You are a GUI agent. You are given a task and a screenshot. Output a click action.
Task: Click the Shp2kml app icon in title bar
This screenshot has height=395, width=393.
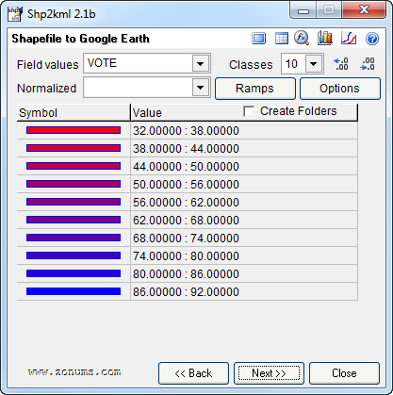click(15, 14)
